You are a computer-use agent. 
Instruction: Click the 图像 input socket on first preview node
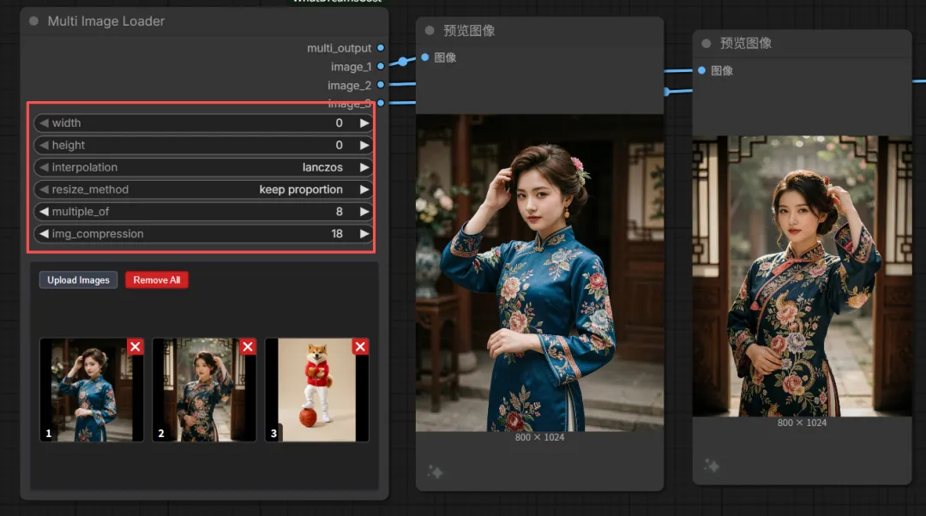pos(424,57)
